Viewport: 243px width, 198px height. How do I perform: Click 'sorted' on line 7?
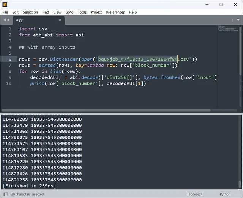tap(47, 65)
